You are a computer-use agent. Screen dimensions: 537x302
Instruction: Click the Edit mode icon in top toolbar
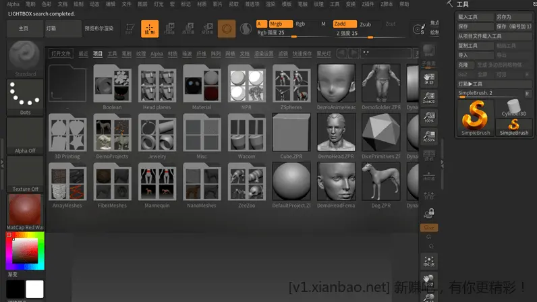(x=129, y=29)
